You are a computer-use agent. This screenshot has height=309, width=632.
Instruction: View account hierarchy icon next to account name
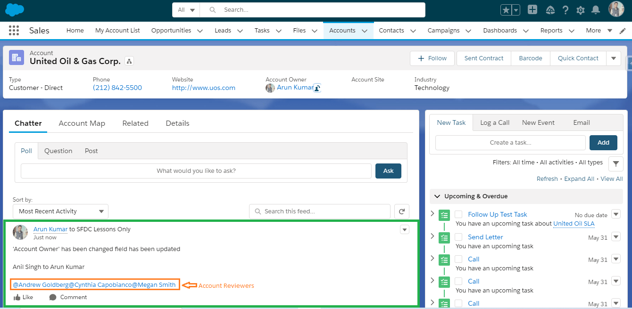tap(129, 61)
